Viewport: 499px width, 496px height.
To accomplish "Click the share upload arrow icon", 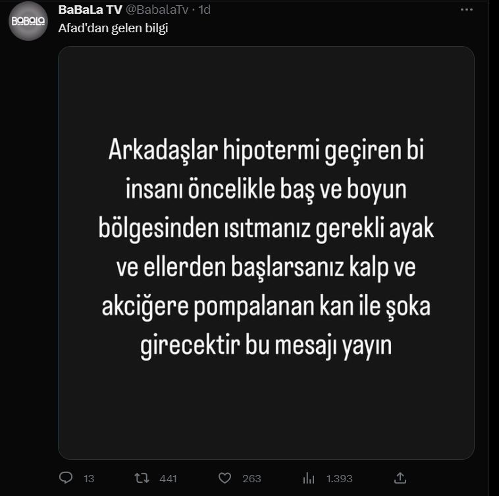I will tap(400, 478).
